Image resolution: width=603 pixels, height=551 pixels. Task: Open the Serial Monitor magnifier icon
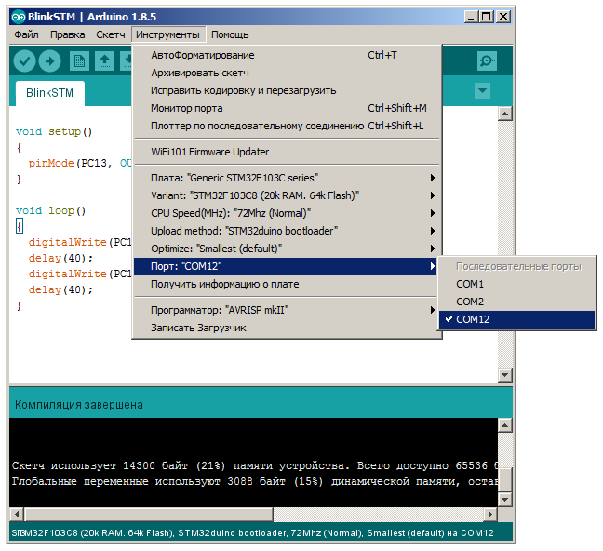pyautogui.click(x=487, y=60)
